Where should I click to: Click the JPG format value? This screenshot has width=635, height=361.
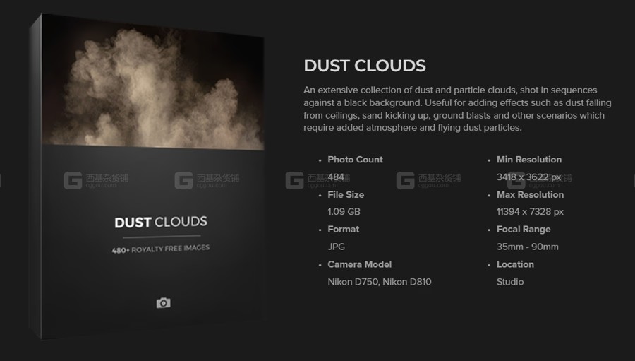point(337,247)
